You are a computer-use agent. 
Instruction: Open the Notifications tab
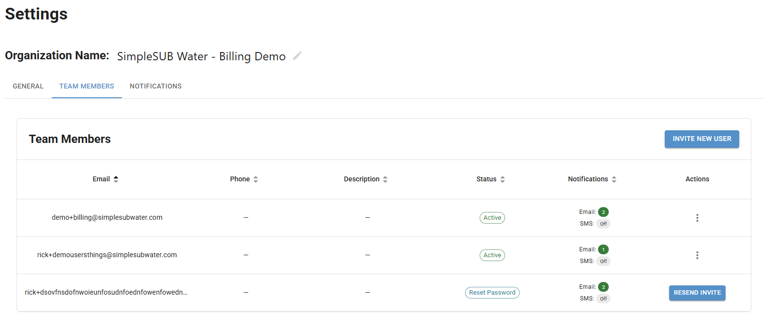coord(156,86)
